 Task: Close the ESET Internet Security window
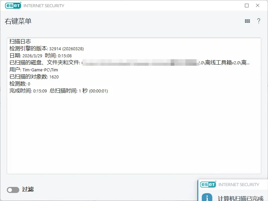[258, 5]
